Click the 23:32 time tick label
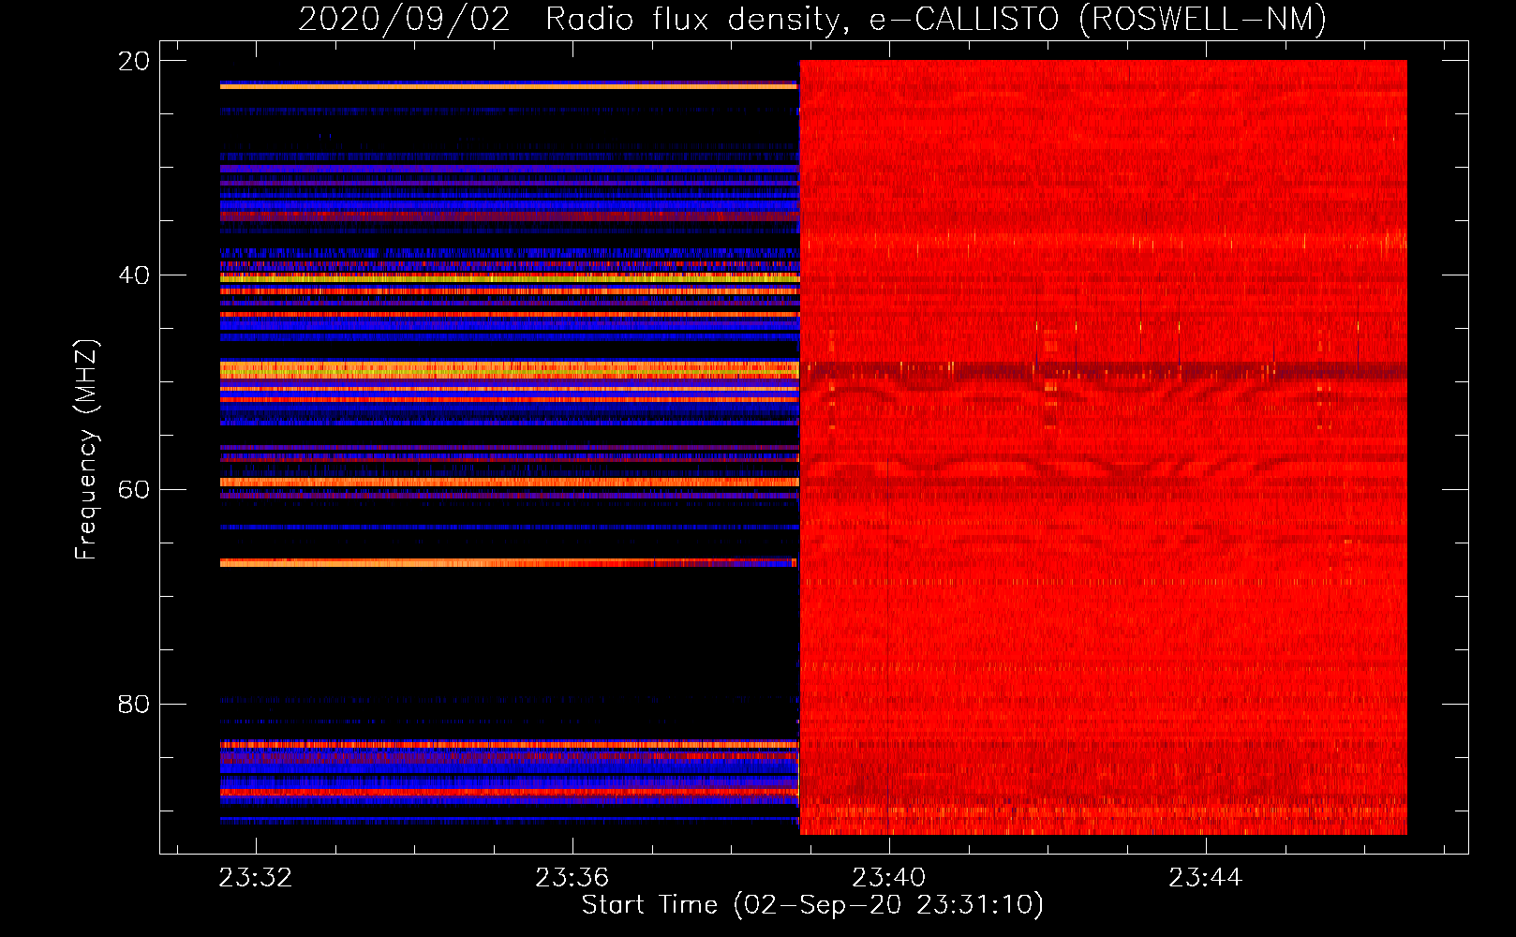This screenshot has height=937, width=1516. [x=256, y=878]
